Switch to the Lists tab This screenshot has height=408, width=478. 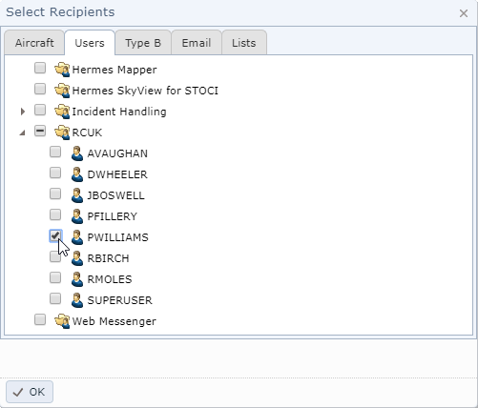click(244, 43)
